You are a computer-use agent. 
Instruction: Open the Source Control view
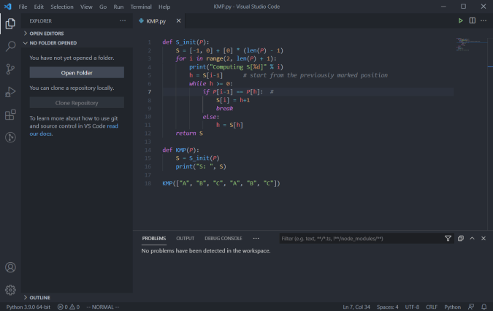(x=10, y=69)
